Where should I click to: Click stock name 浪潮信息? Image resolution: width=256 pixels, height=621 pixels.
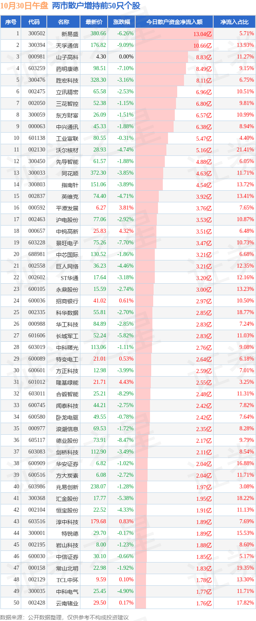pyautogui.click(x=67, y=429)
